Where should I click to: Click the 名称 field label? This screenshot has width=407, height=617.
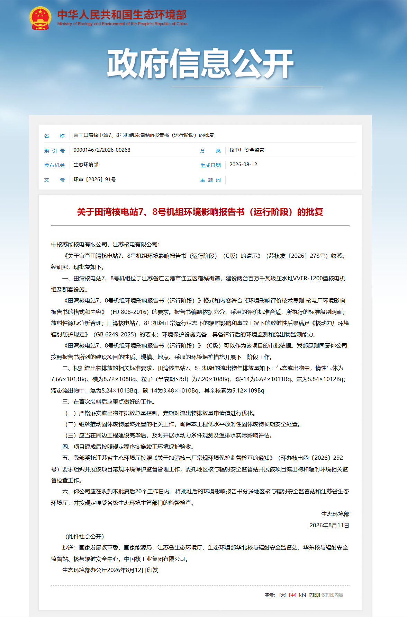pos(54,135)
